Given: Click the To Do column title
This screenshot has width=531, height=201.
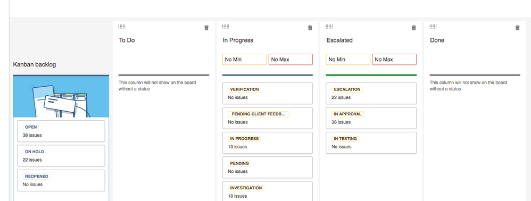Looking at the screenshot, I should click(127, 40).
